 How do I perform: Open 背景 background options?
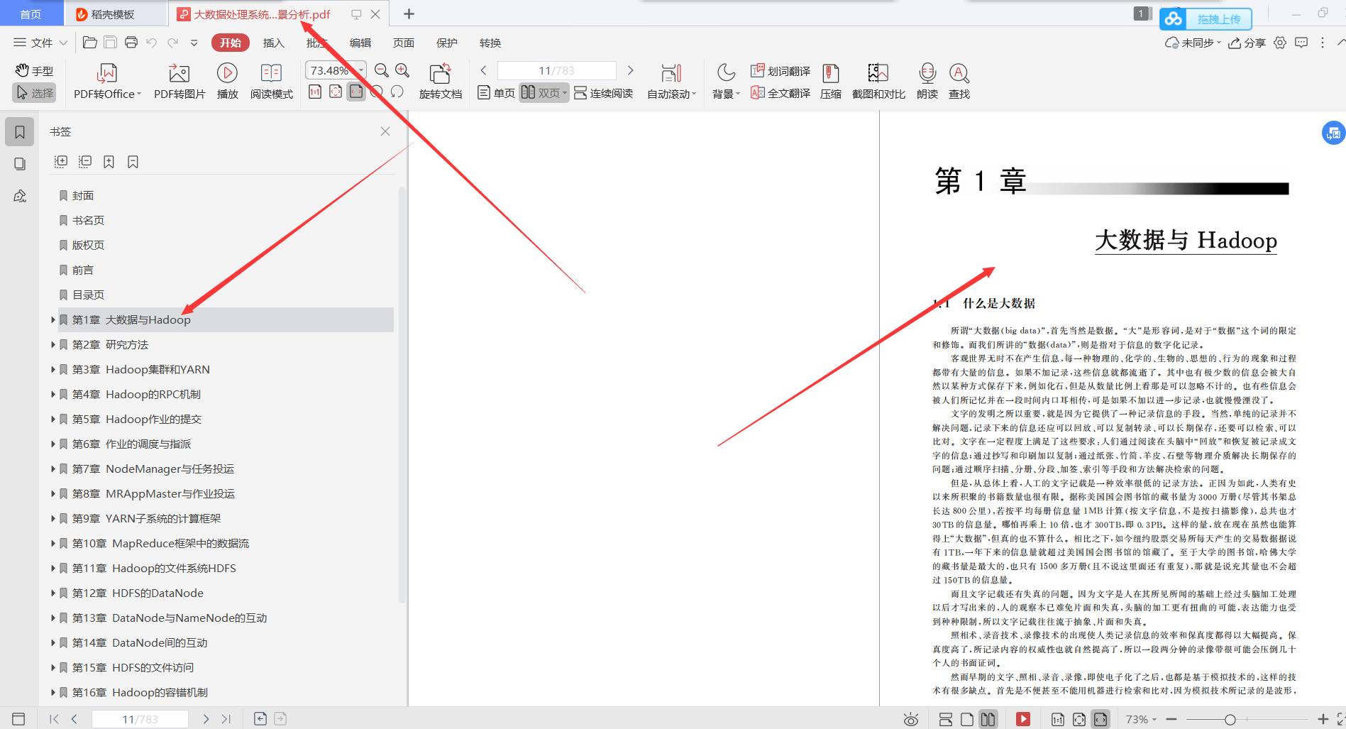pos(726,82)
